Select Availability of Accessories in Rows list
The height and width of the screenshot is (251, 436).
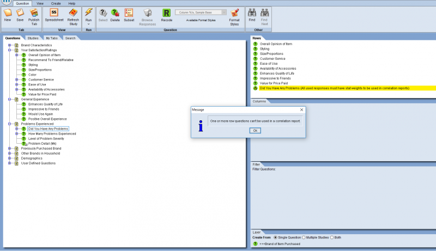[x=278, y=69]
